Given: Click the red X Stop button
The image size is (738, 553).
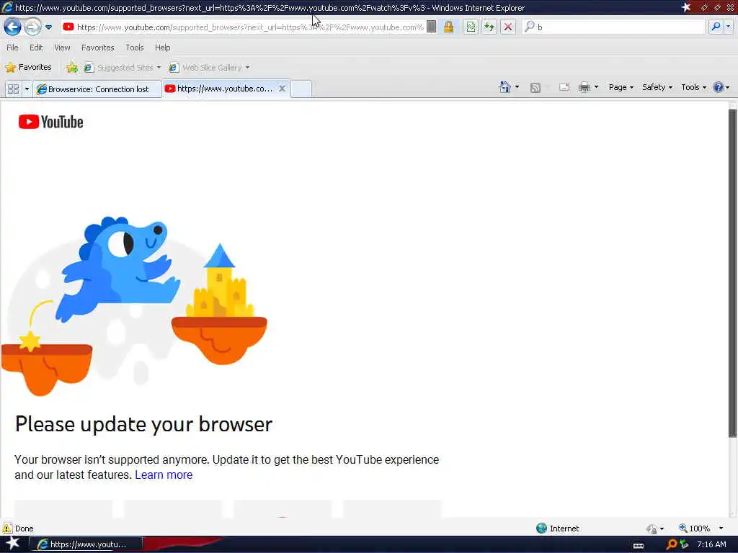Looking at the screenshot, I should pyautogui.click(x=508, y=27).
